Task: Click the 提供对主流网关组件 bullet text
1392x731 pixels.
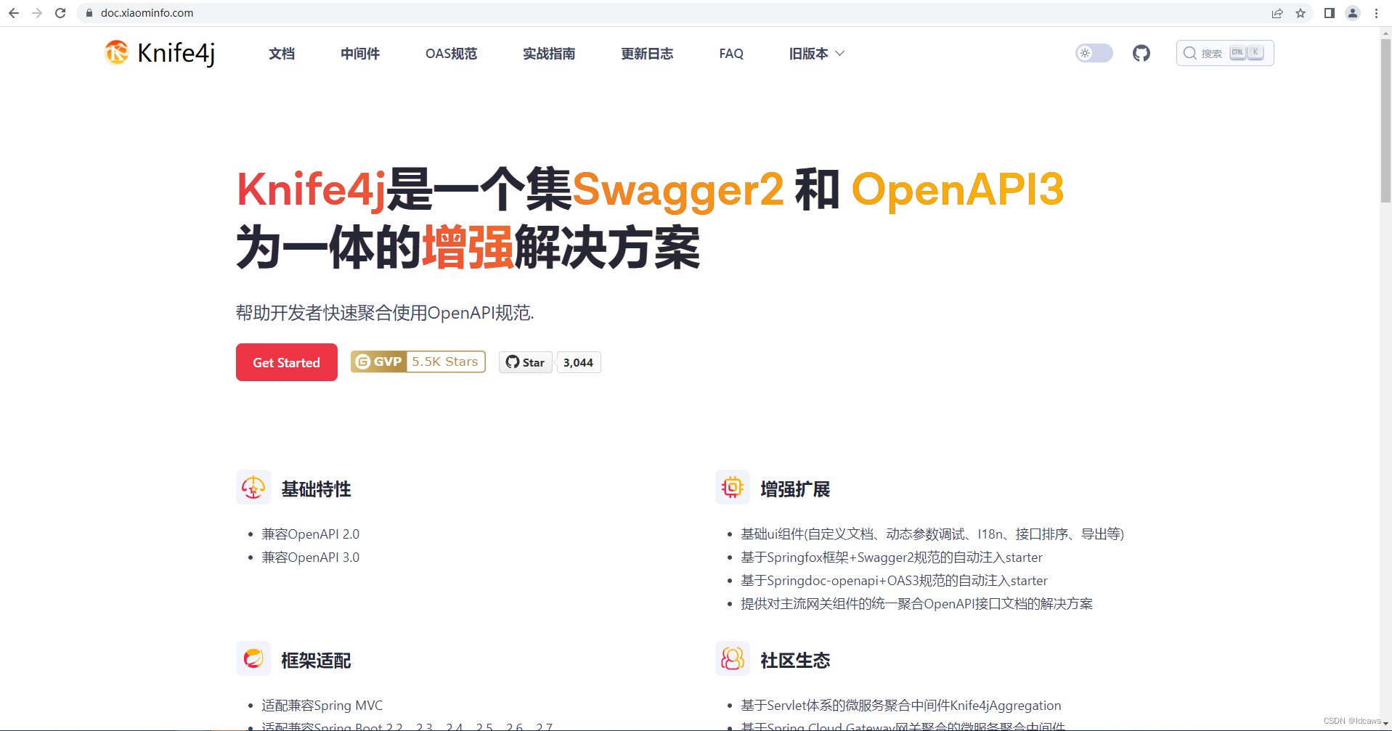Action: pyautogui.click(x=916, y=604)
